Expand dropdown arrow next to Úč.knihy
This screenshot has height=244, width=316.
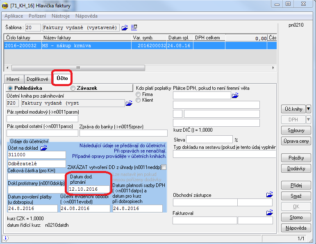coord(308,109)
